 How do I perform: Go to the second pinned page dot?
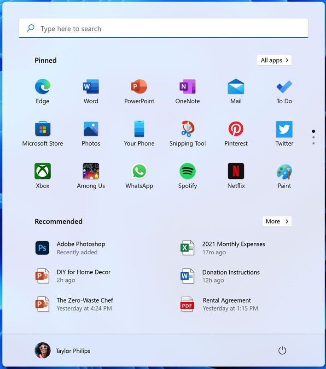point(314,137)
